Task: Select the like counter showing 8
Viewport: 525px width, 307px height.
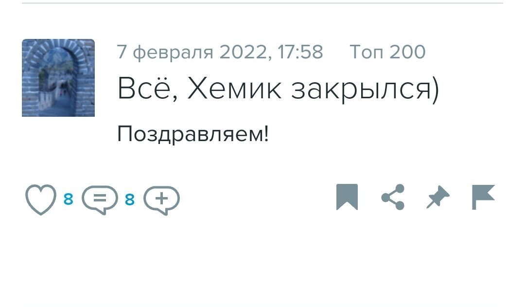Action: pyautogui.click(x=68, y=199)
